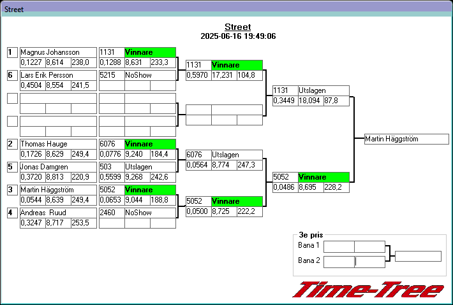Click the reaction time 0,1227 cell
453x305 pixels.
[x=33, y=62]
